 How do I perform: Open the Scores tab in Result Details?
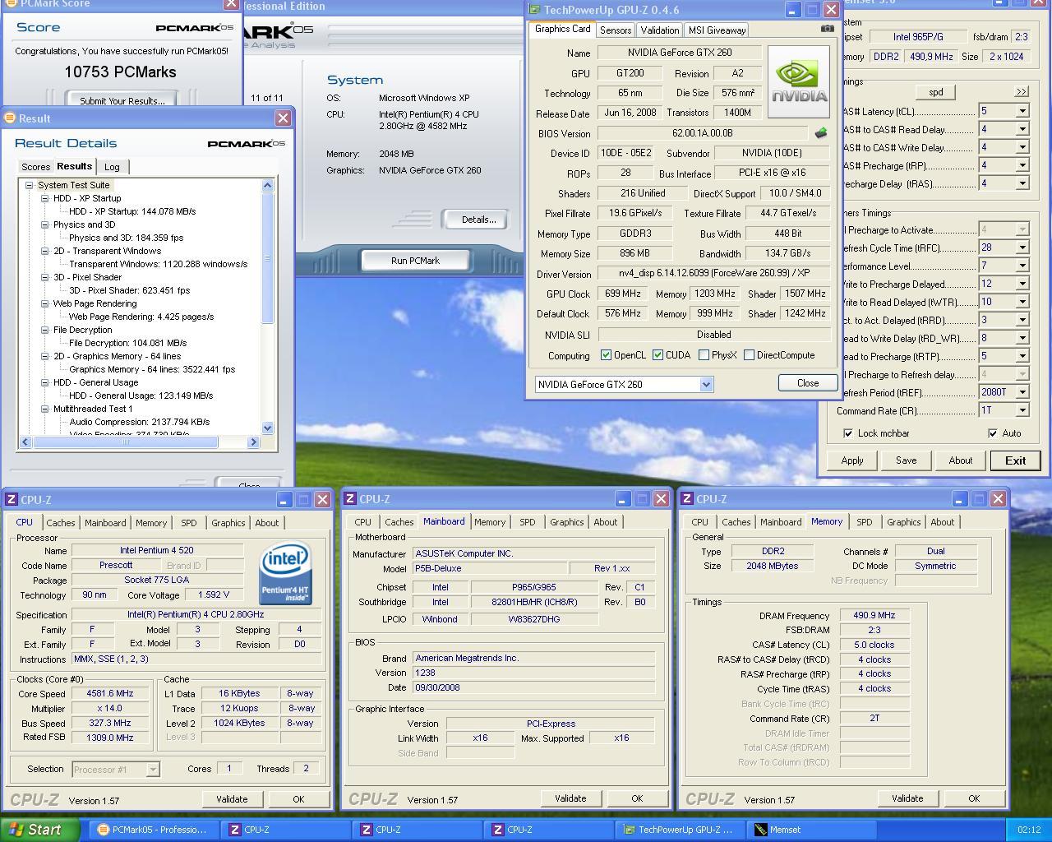tap(35, 167)
